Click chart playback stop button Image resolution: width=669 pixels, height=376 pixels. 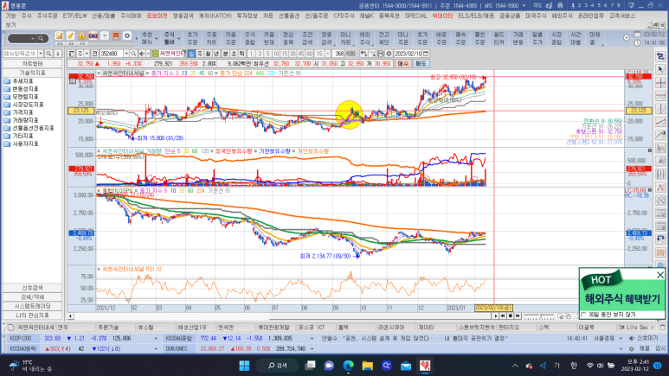click(511, 315)
